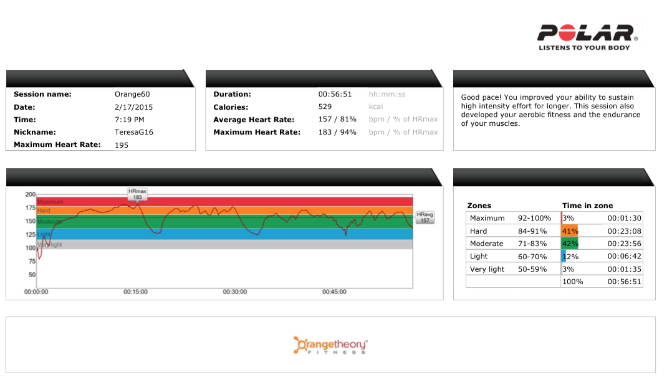
Task: Click the nickname TeresaG16
Action: point(134,132)
